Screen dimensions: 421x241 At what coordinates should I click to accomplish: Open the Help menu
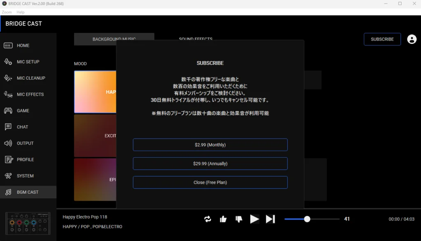pyautogui.click(x=21, y=12)
